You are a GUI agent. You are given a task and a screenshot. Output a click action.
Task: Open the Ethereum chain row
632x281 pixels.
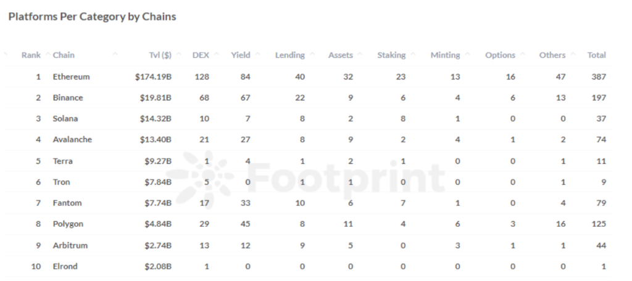(71, 76)
